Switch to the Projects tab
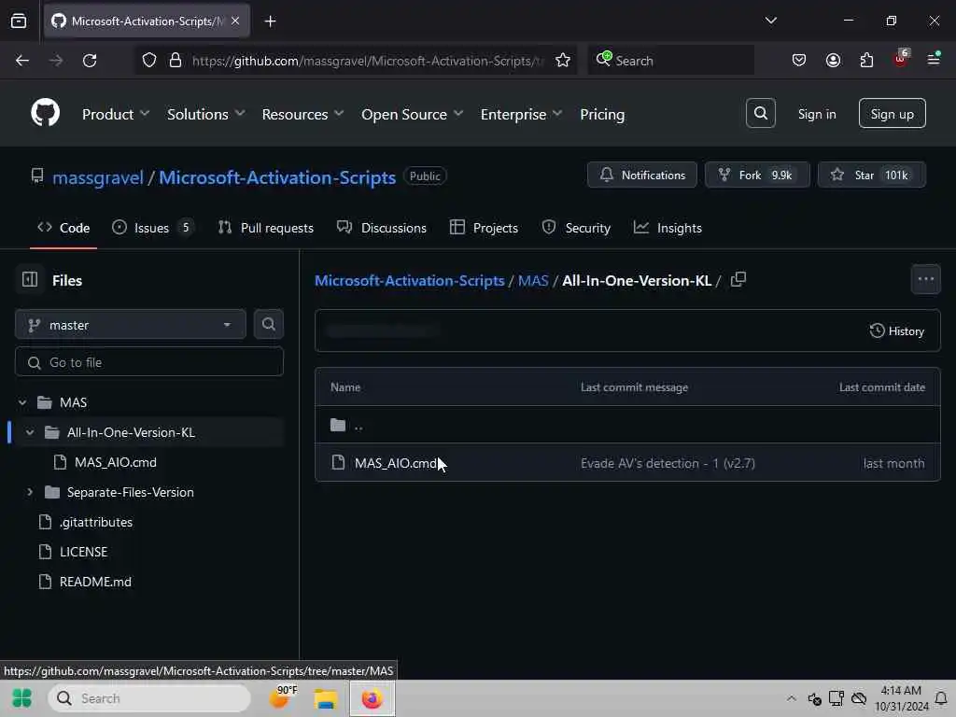 (484, 228)
